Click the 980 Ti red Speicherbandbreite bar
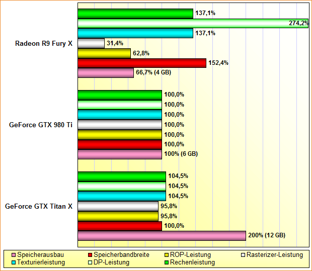This screenshot has width=312, height=271. click(x=120, y=144)
